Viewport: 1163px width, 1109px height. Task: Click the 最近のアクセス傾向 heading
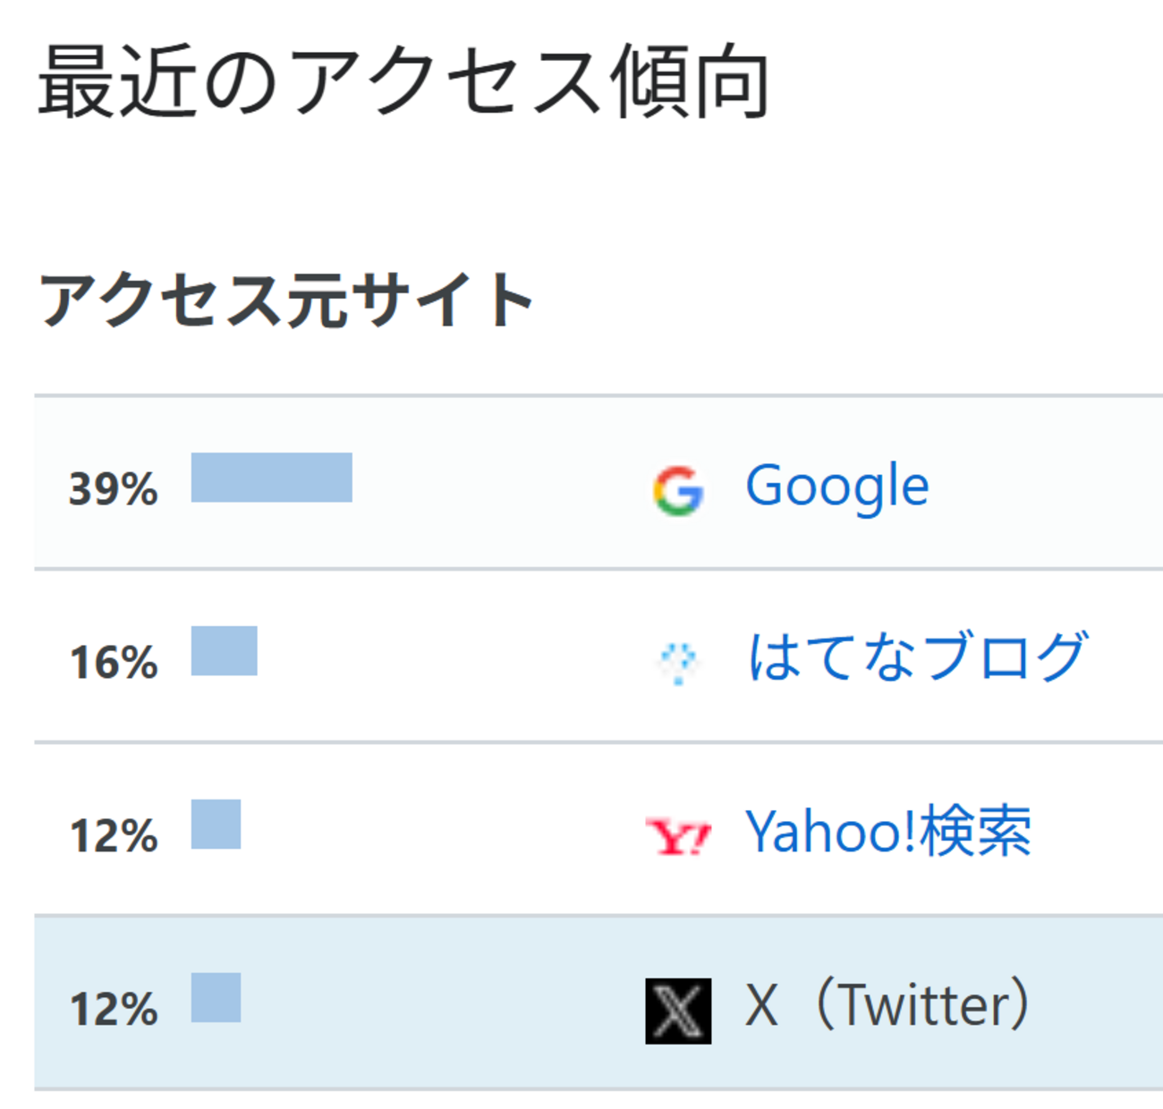pyautogui.click(x=403, y=82)
